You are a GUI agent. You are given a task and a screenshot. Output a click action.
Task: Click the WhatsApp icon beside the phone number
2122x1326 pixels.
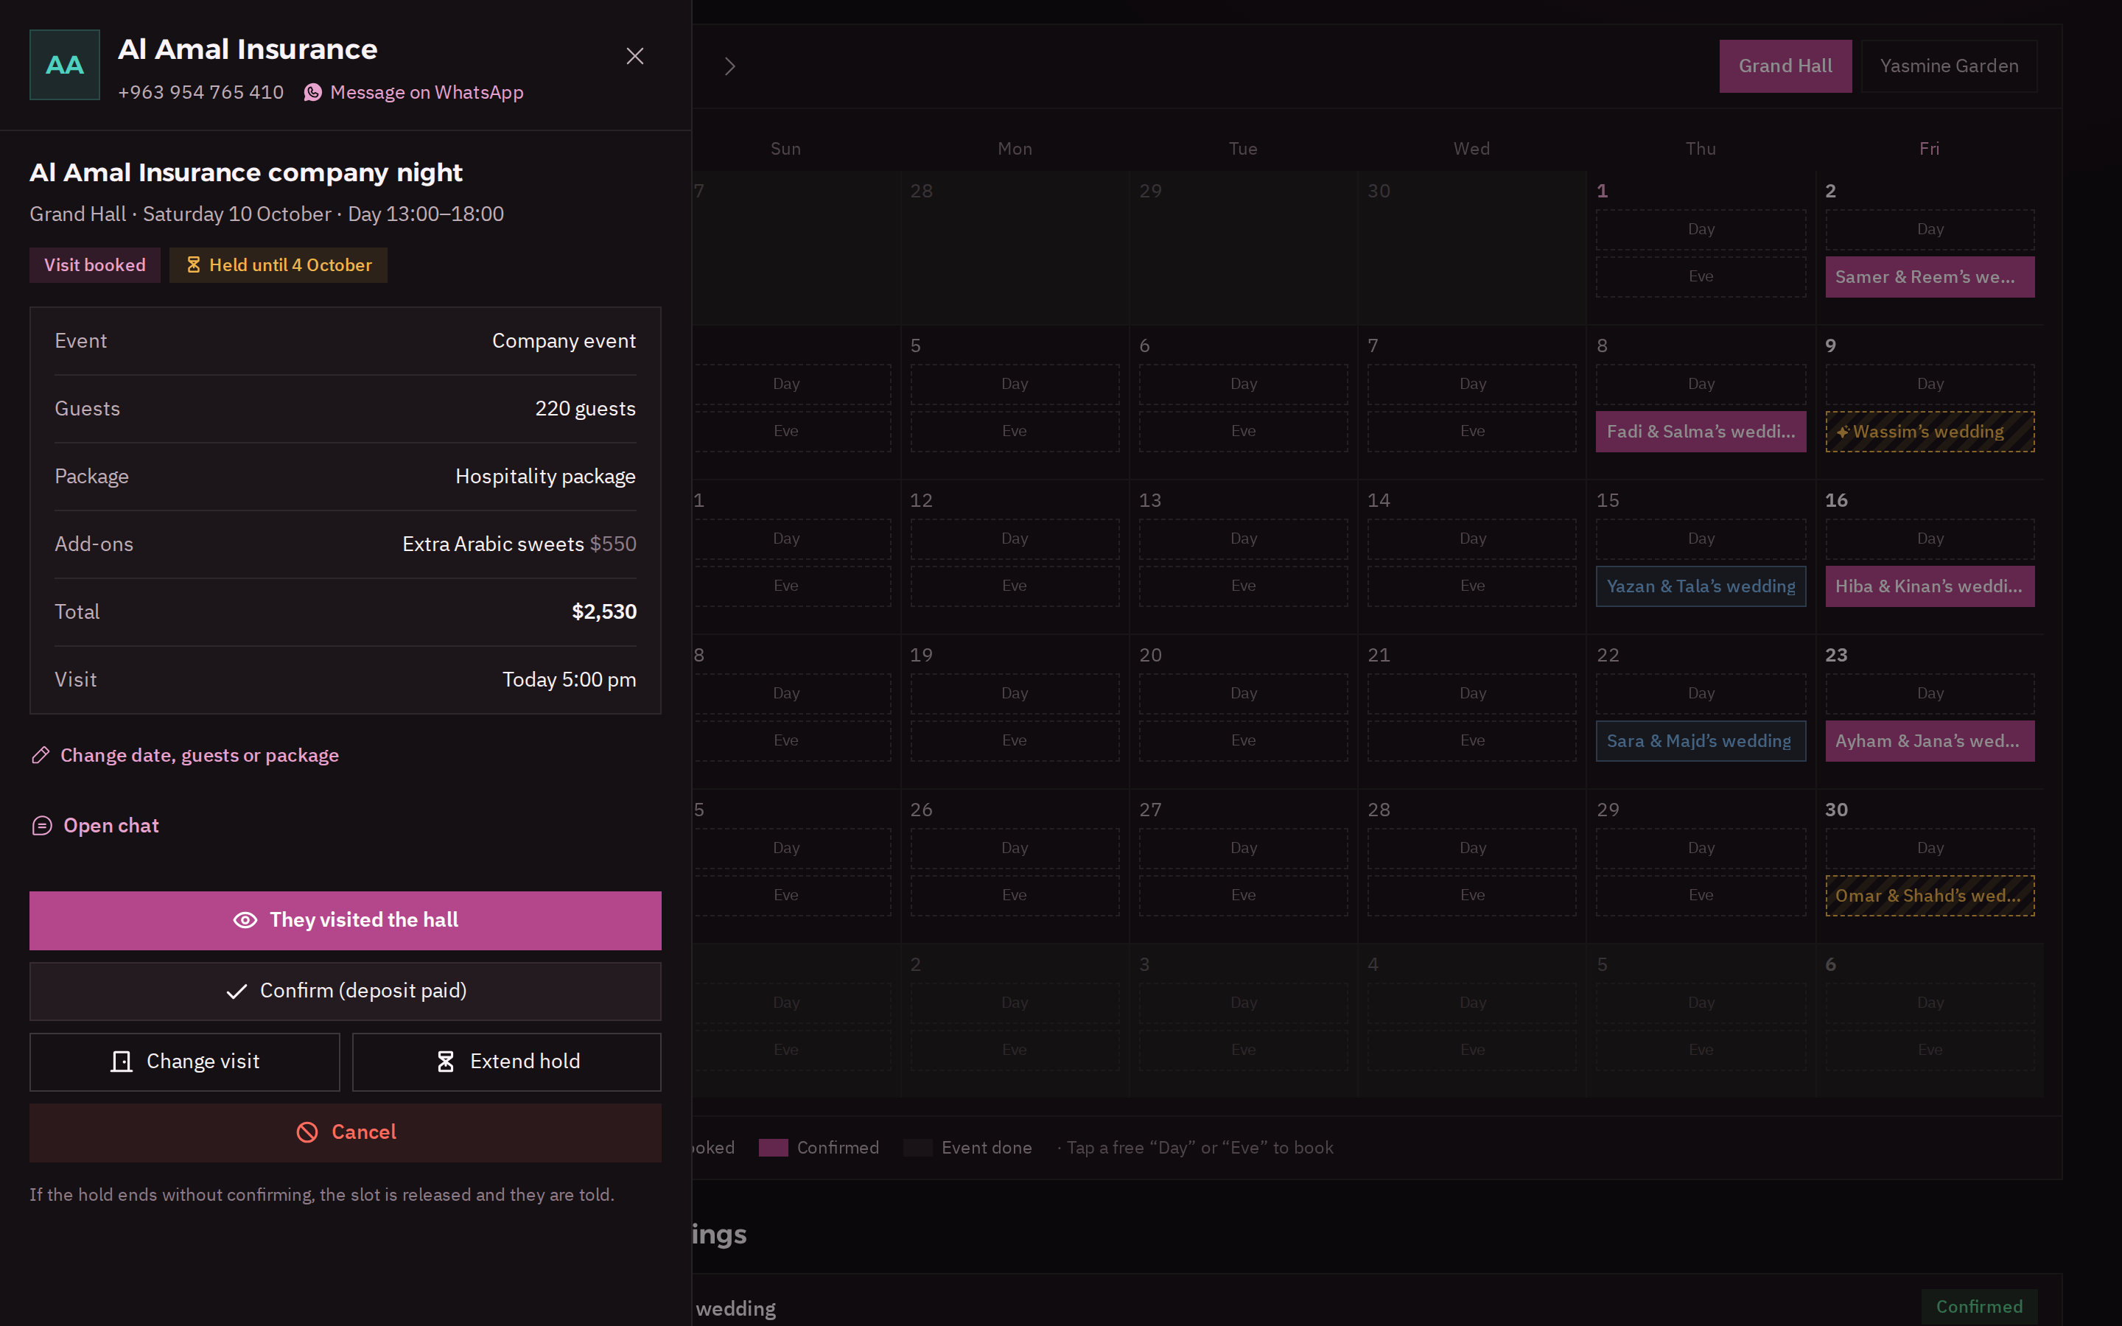313,93
